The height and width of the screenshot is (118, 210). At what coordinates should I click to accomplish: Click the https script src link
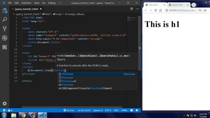click(x=51, y=60)
